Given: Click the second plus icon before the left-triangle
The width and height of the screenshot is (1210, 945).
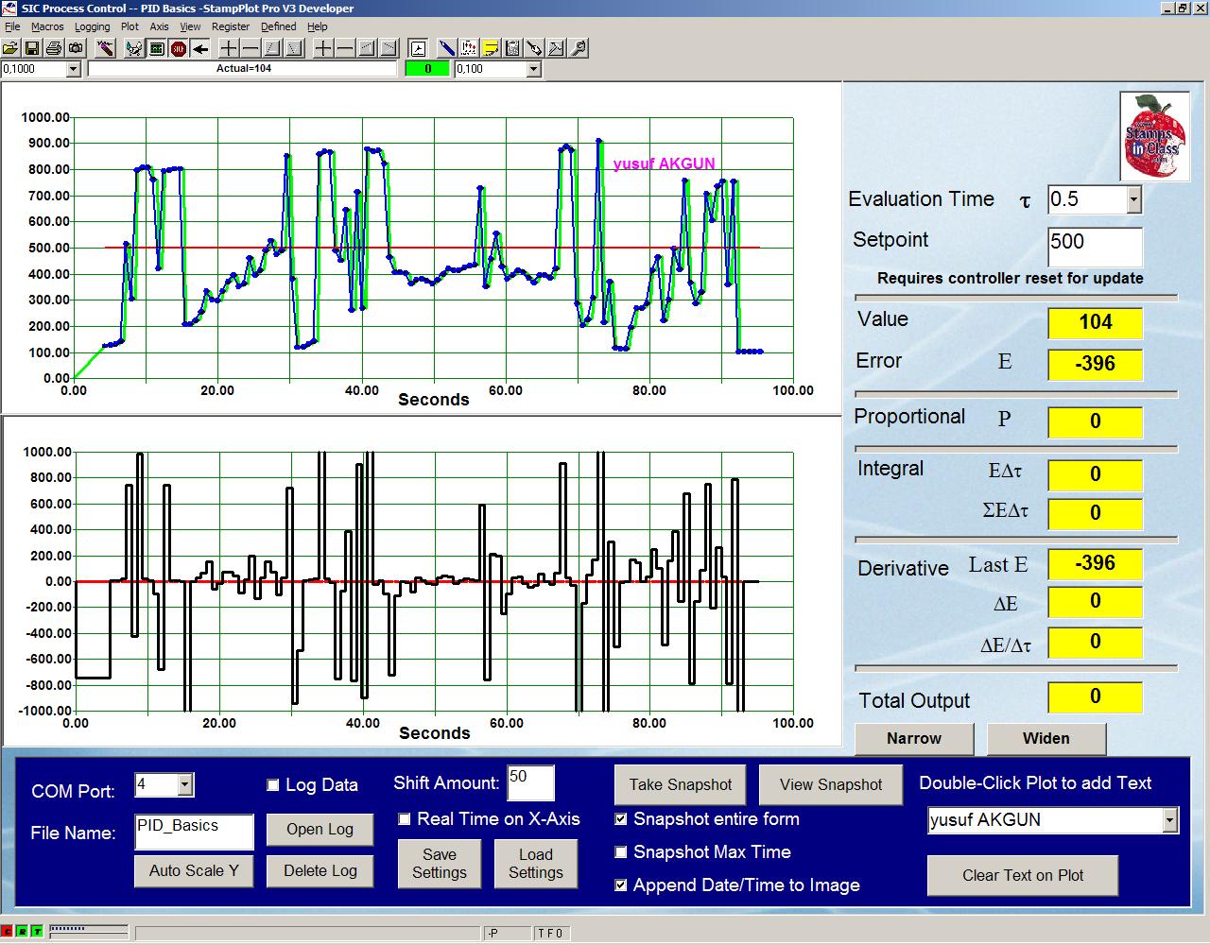Looking at the screenshot, I should point(322,47).
